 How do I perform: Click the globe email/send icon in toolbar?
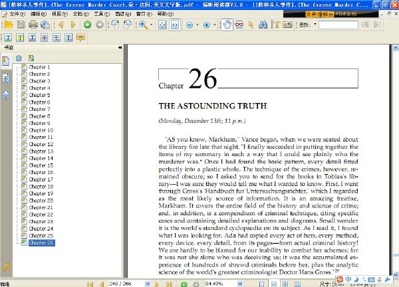point(45,25)
